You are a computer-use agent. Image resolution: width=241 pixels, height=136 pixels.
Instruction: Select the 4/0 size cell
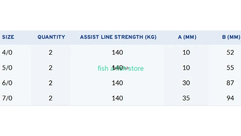[x=7, y=52]
